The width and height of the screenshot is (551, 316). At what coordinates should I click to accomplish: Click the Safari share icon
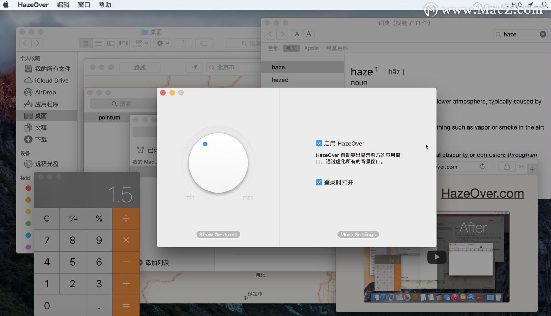coord(507,167)
